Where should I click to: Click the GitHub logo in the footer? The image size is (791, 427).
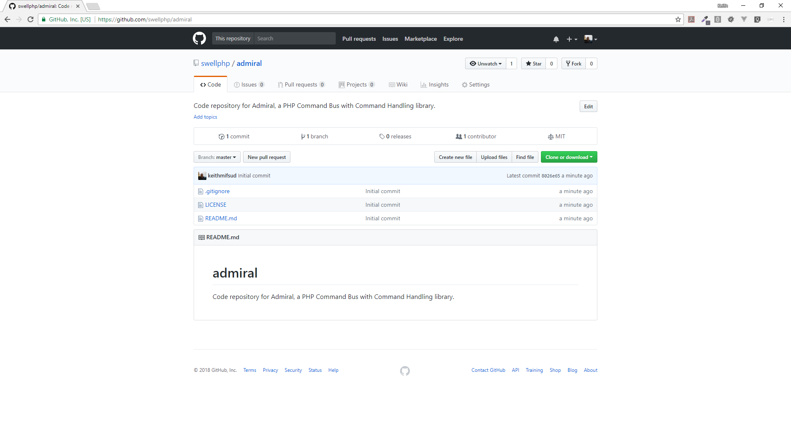point(405,371)
